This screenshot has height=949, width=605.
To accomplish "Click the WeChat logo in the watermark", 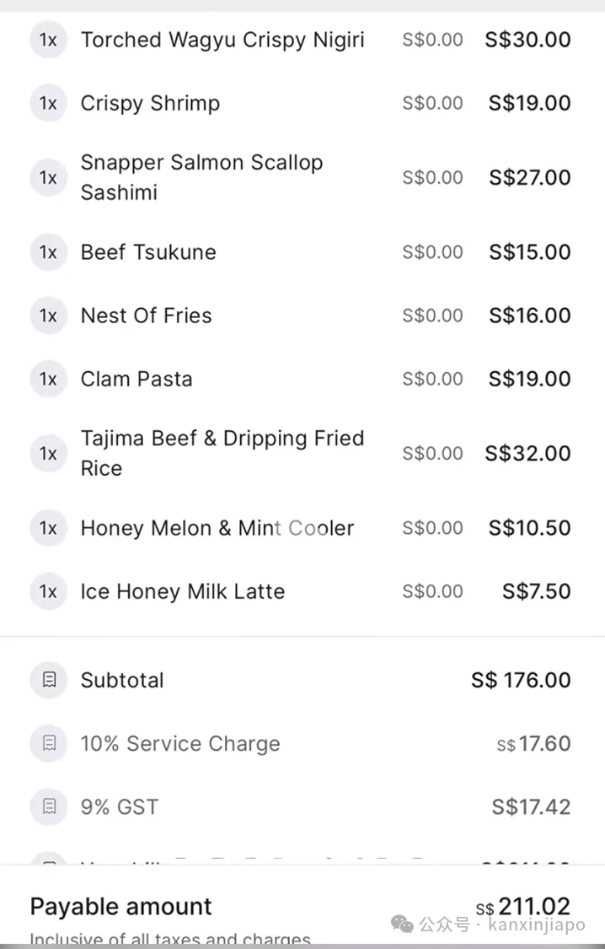I will (x=403, y=925).
